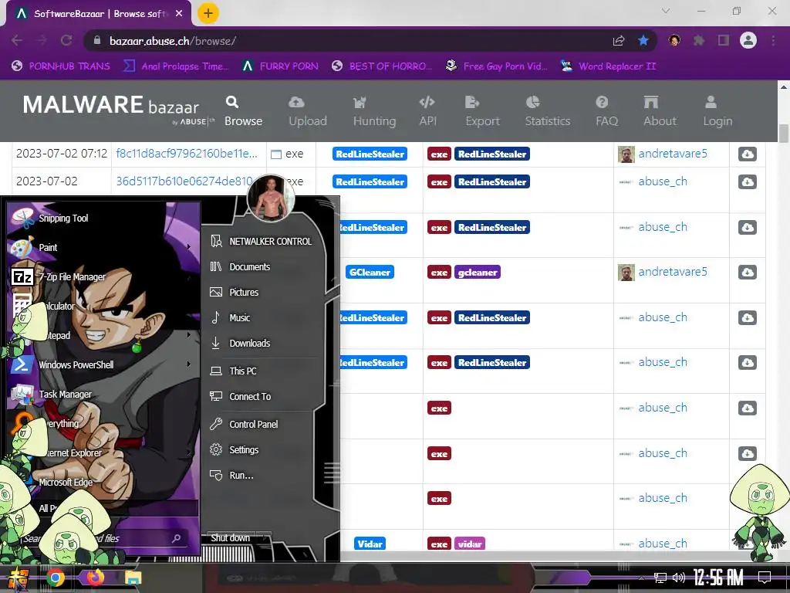This screenshot has height=593, width=790.
Task: Click the Start button on taskbar
Action: pyautogui.click(x=17, y=578)
